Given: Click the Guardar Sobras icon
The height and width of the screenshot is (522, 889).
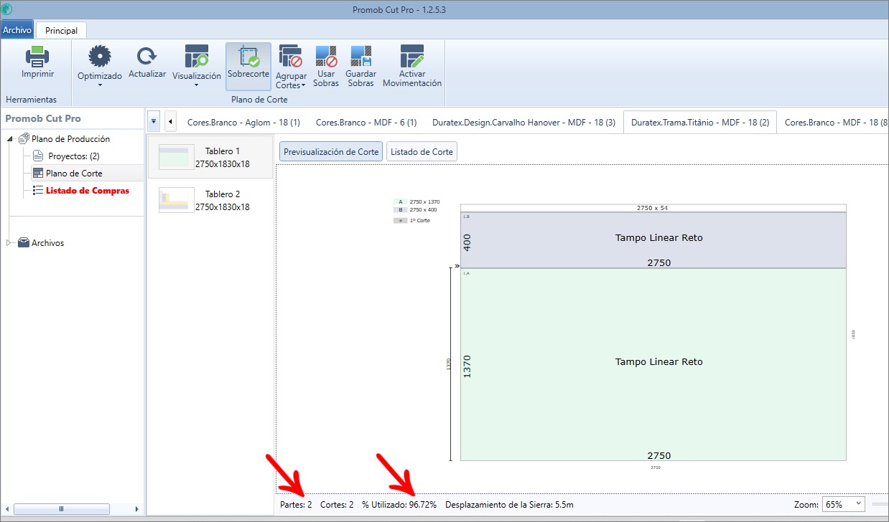Looking at the screenshot, I should [x=360, y=57].
